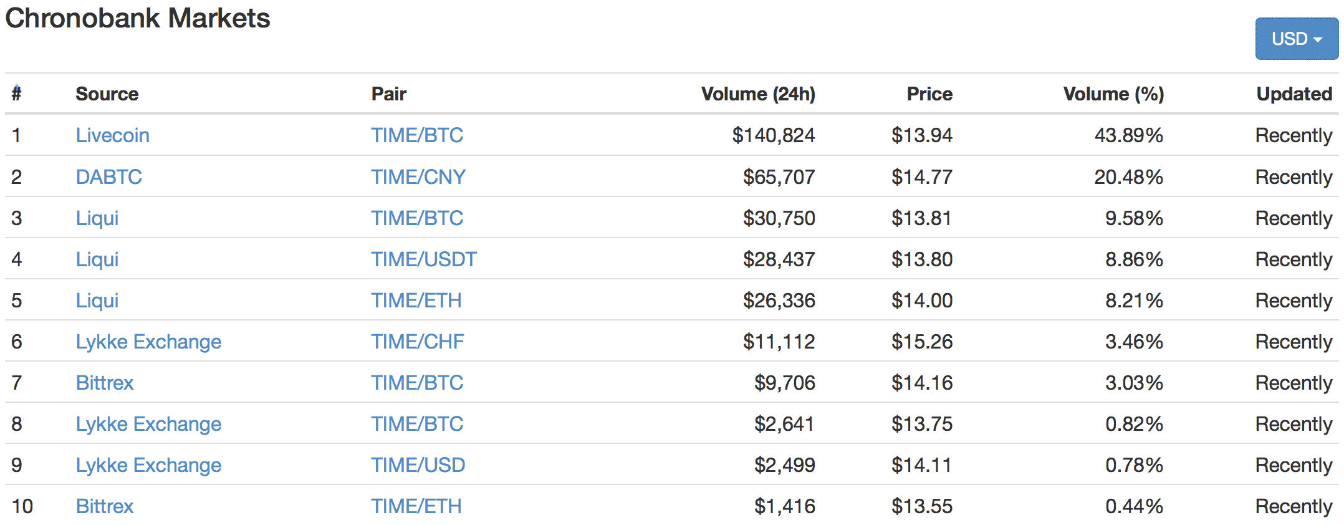Open Bittrex link in row 10

tap(105, 506)
